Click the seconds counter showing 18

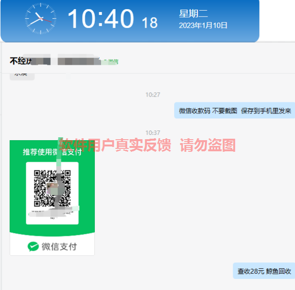point(149,23)
